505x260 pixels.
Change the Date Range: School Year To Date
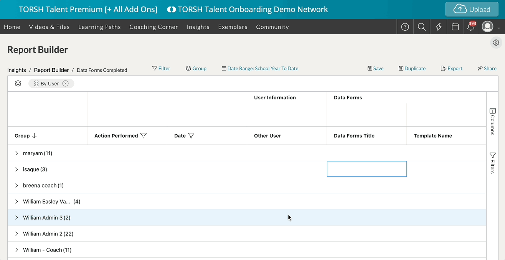click(260, 69)
